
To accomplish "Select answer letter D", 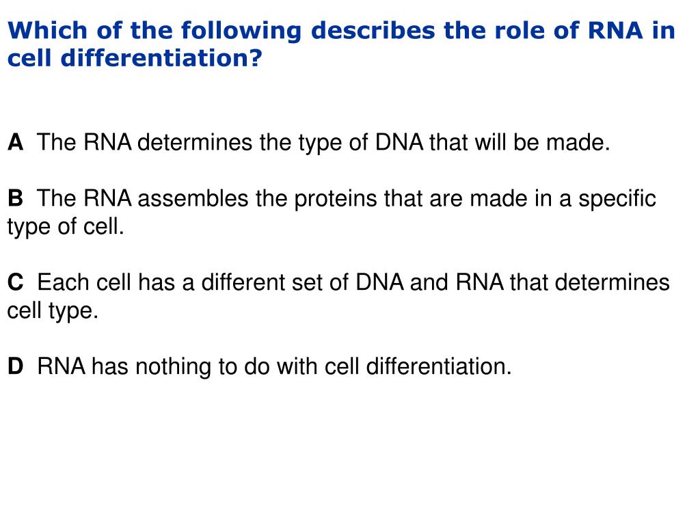I will [x=15, y=366].
